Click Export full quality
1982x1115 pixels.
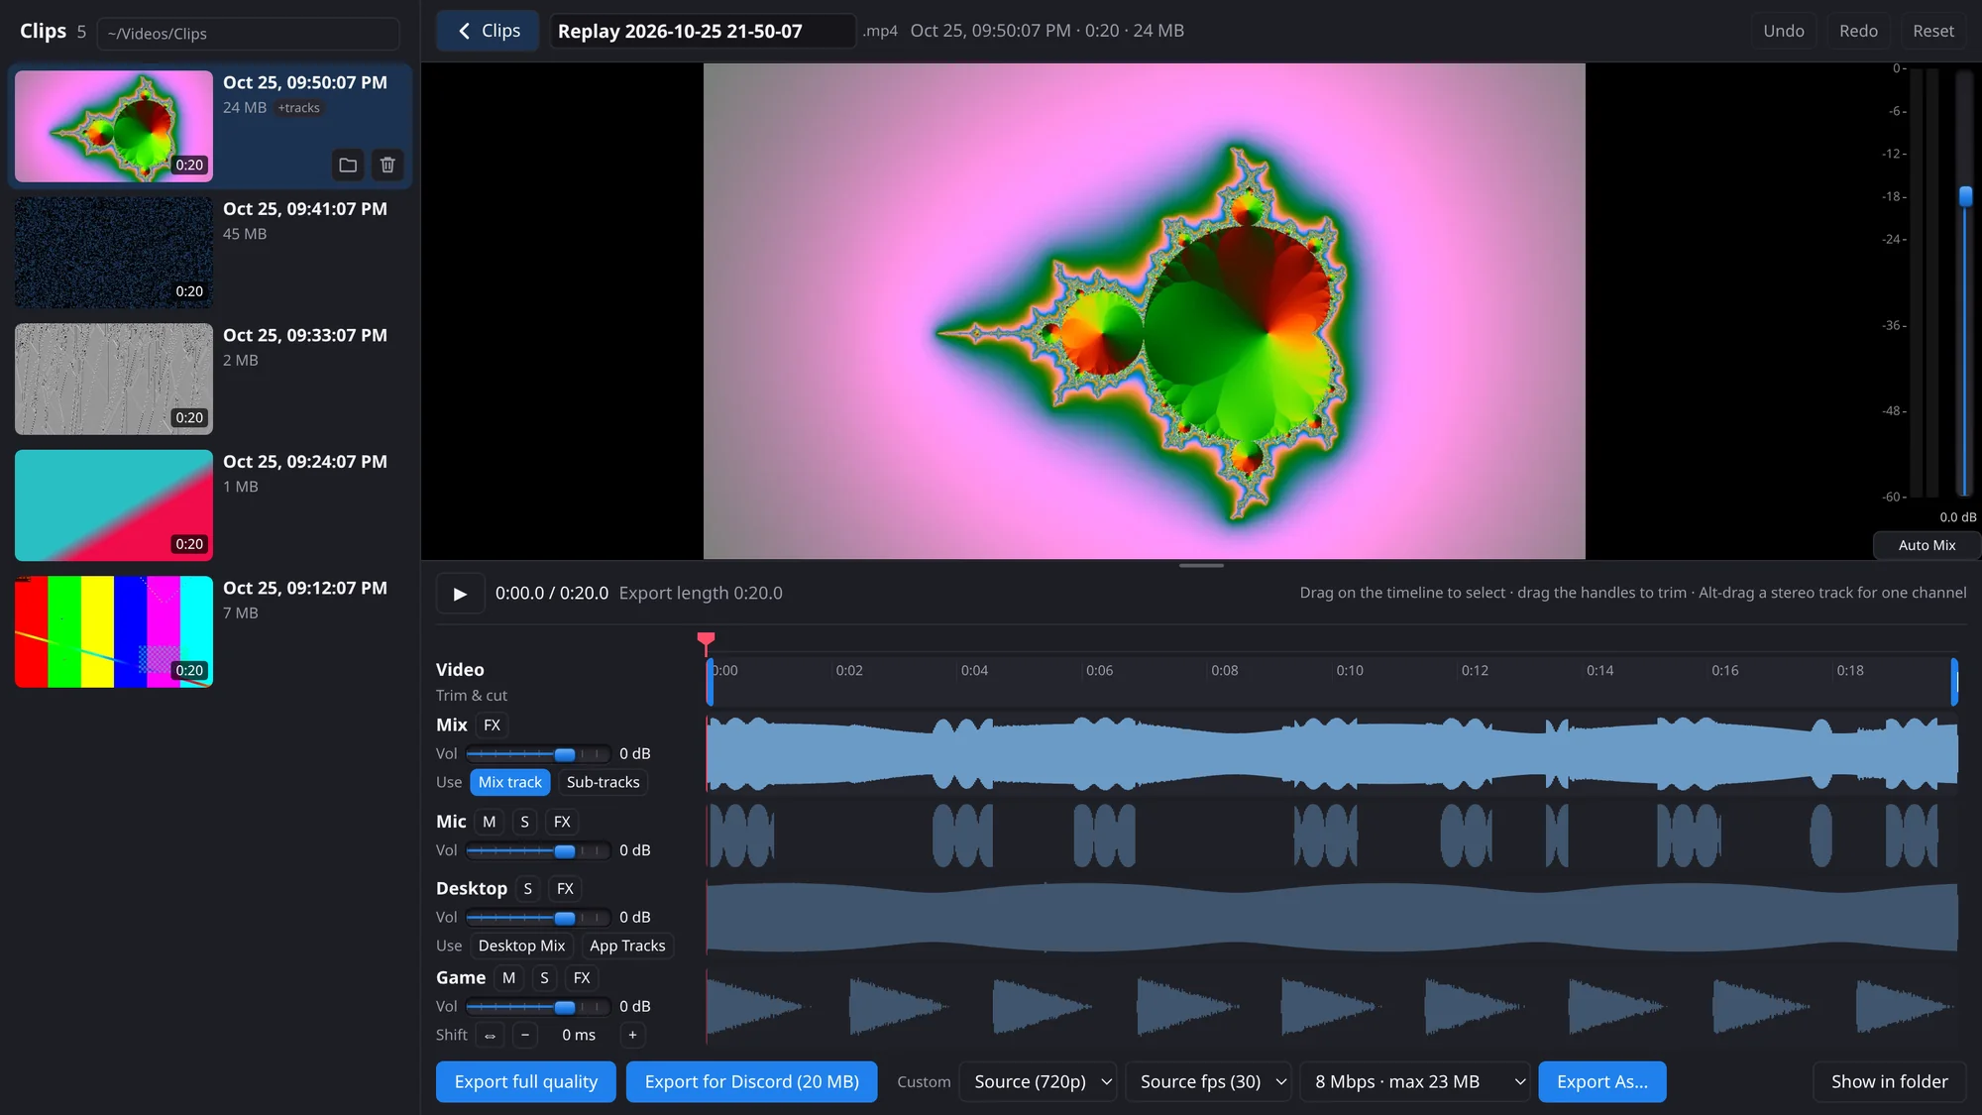coord(526,1082)
